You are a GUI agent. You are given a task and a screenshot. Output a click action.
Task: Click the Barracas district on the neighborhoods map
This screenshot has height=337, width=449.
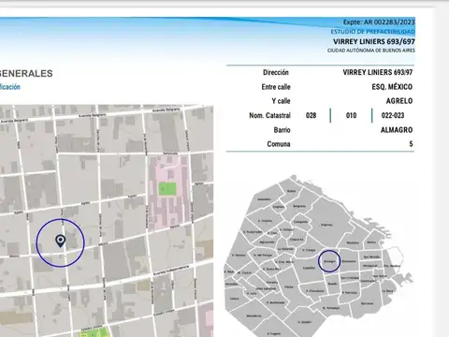point(367,303)
